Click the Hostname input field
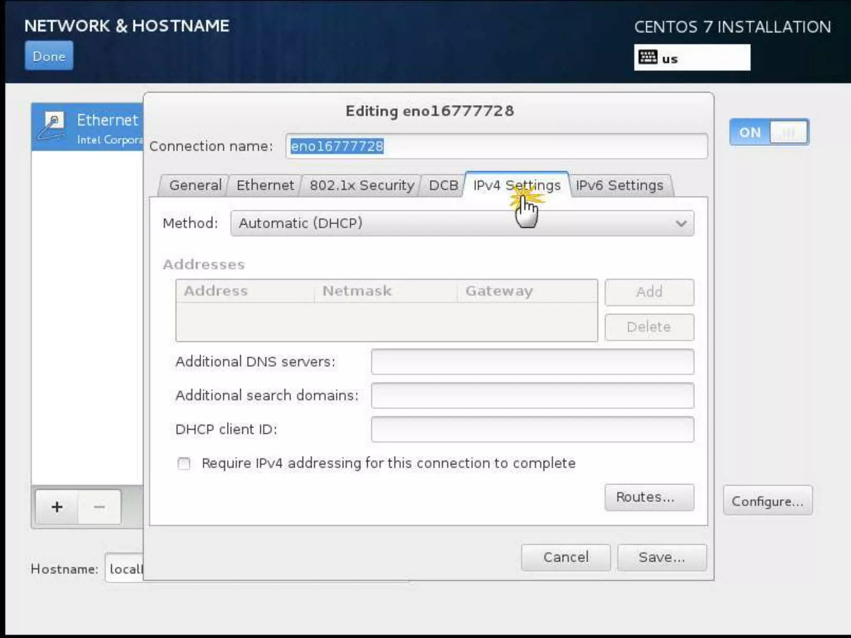The width and height of the screenshot is (851, 638). (125, 569)
